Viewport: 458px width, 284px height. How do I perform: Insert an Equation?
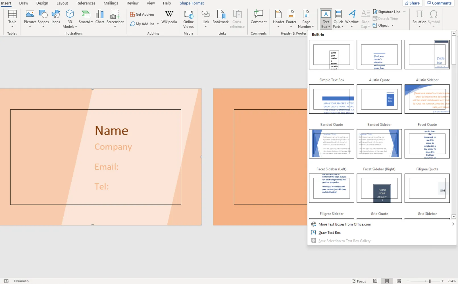pos(419,19)
